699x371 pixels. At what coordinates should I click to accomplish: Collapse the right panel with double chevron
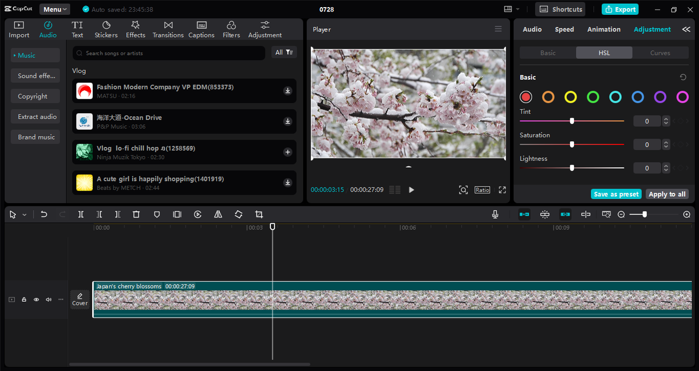click(686, 29)
